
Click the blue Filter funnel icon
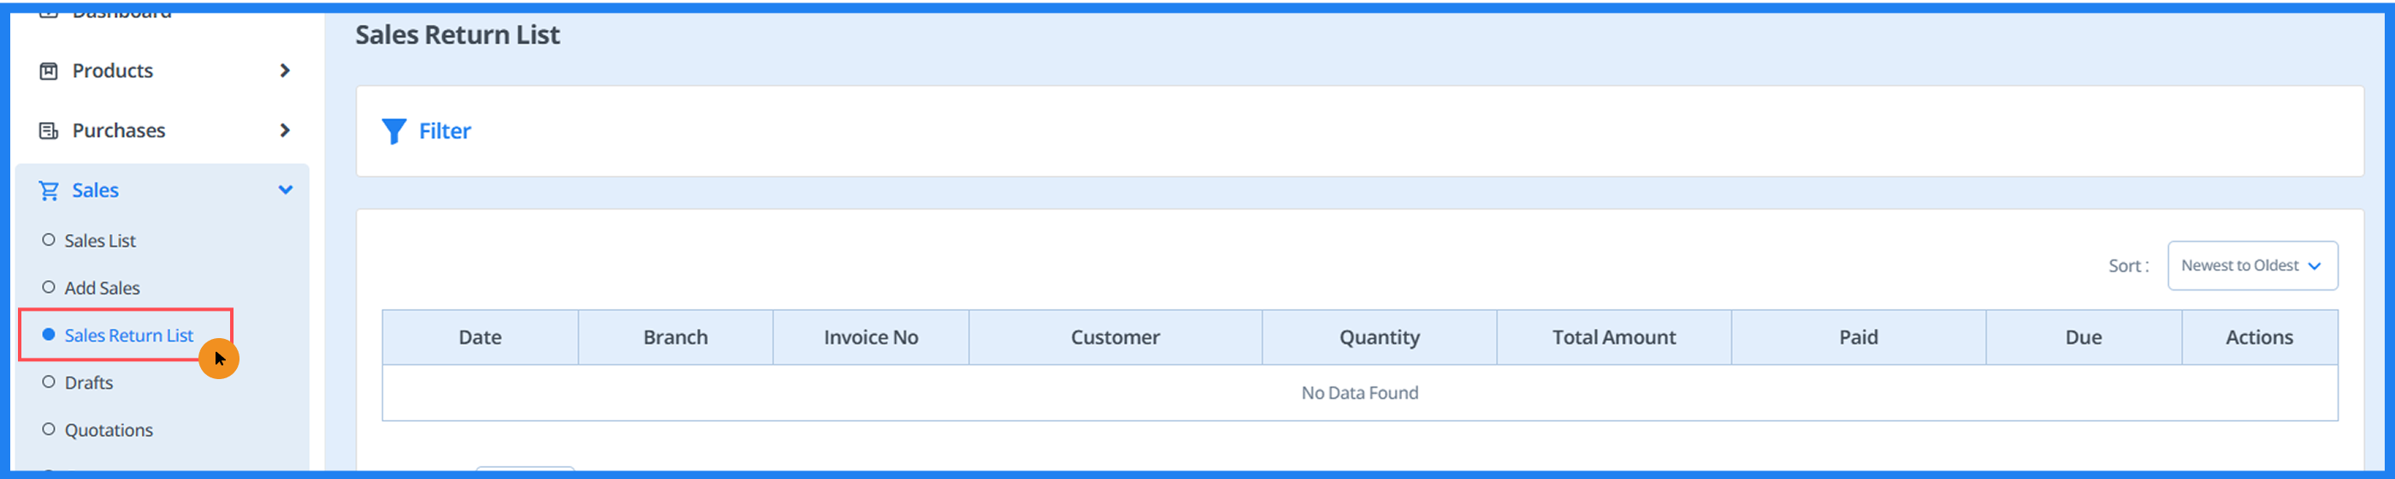tap(393, 131)
